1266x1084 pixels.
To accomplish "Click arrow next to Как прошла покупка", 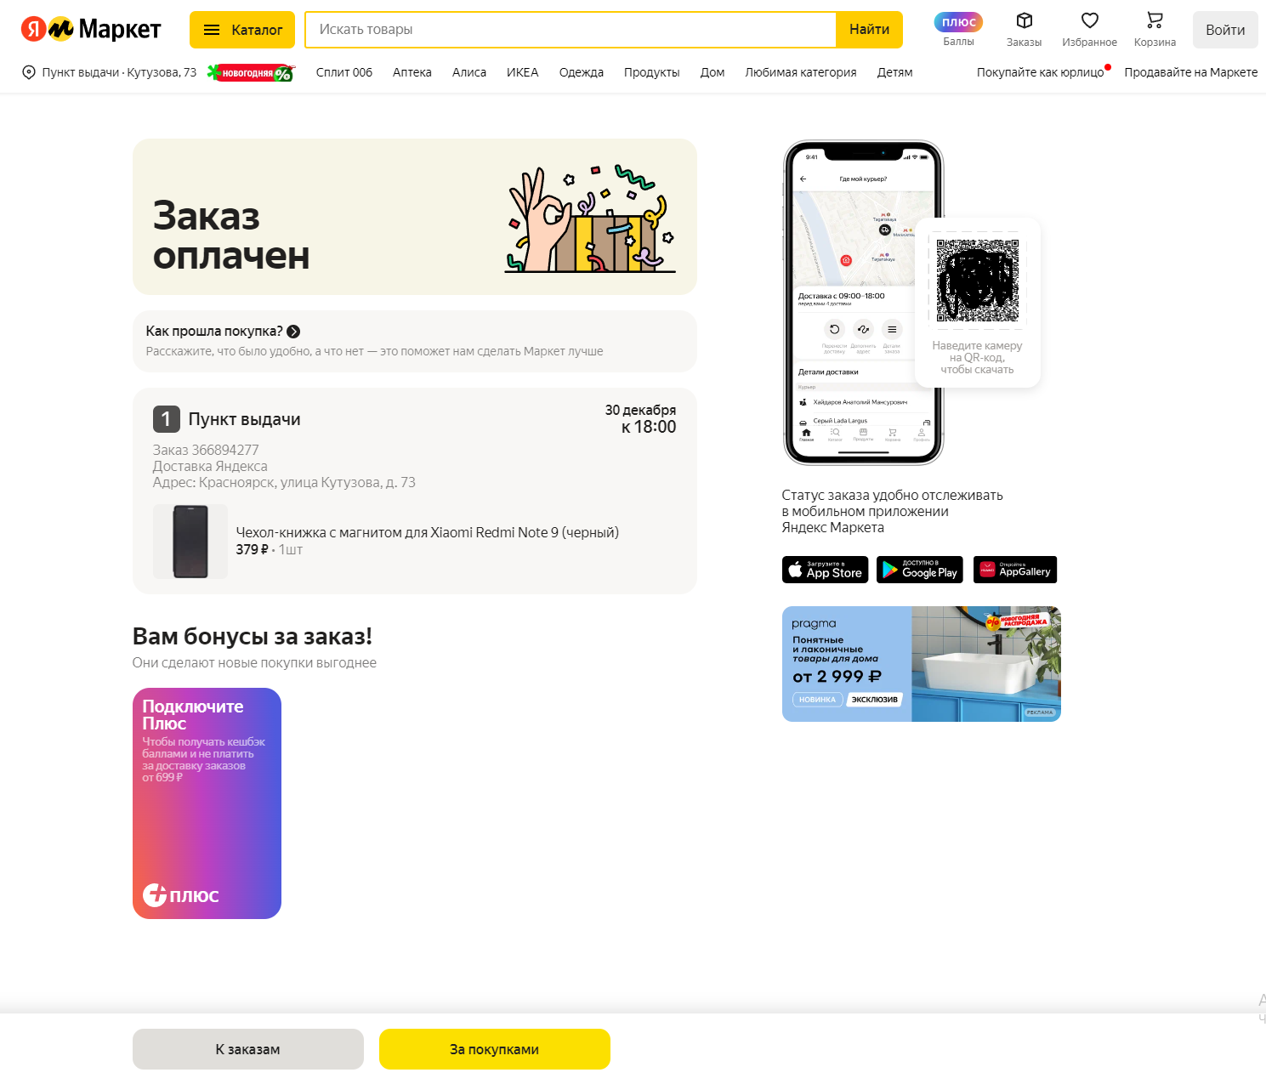I will click(293, 332).
